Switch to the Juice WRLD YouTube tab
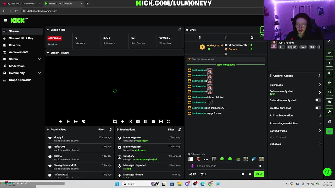Viewport: 335px width, 188px height. (x=21, y=4)
